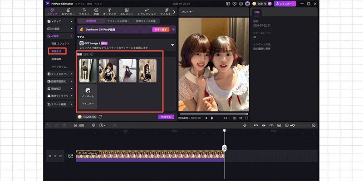The width and height of the screenshot is (363, 181).
Task: Toggle timeline snapping icon
Action: [264, 125]
